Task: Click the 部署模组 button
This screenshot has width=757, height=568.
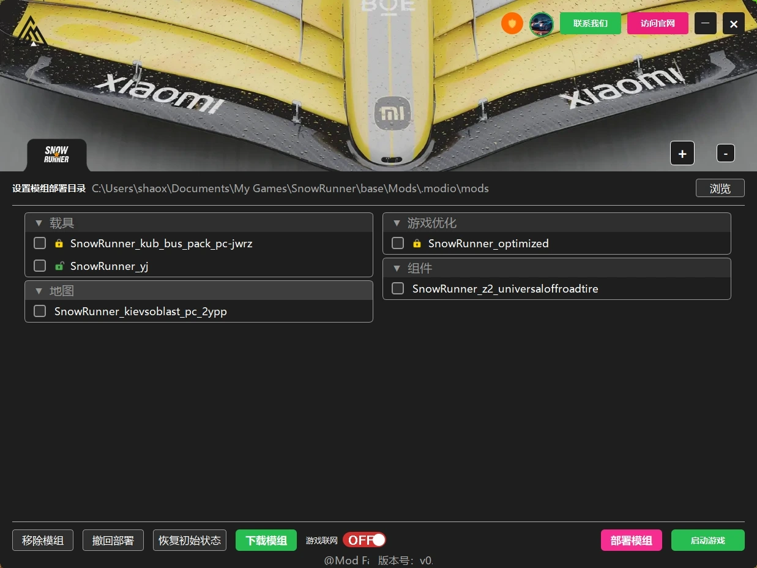Action: pos(631,540)
